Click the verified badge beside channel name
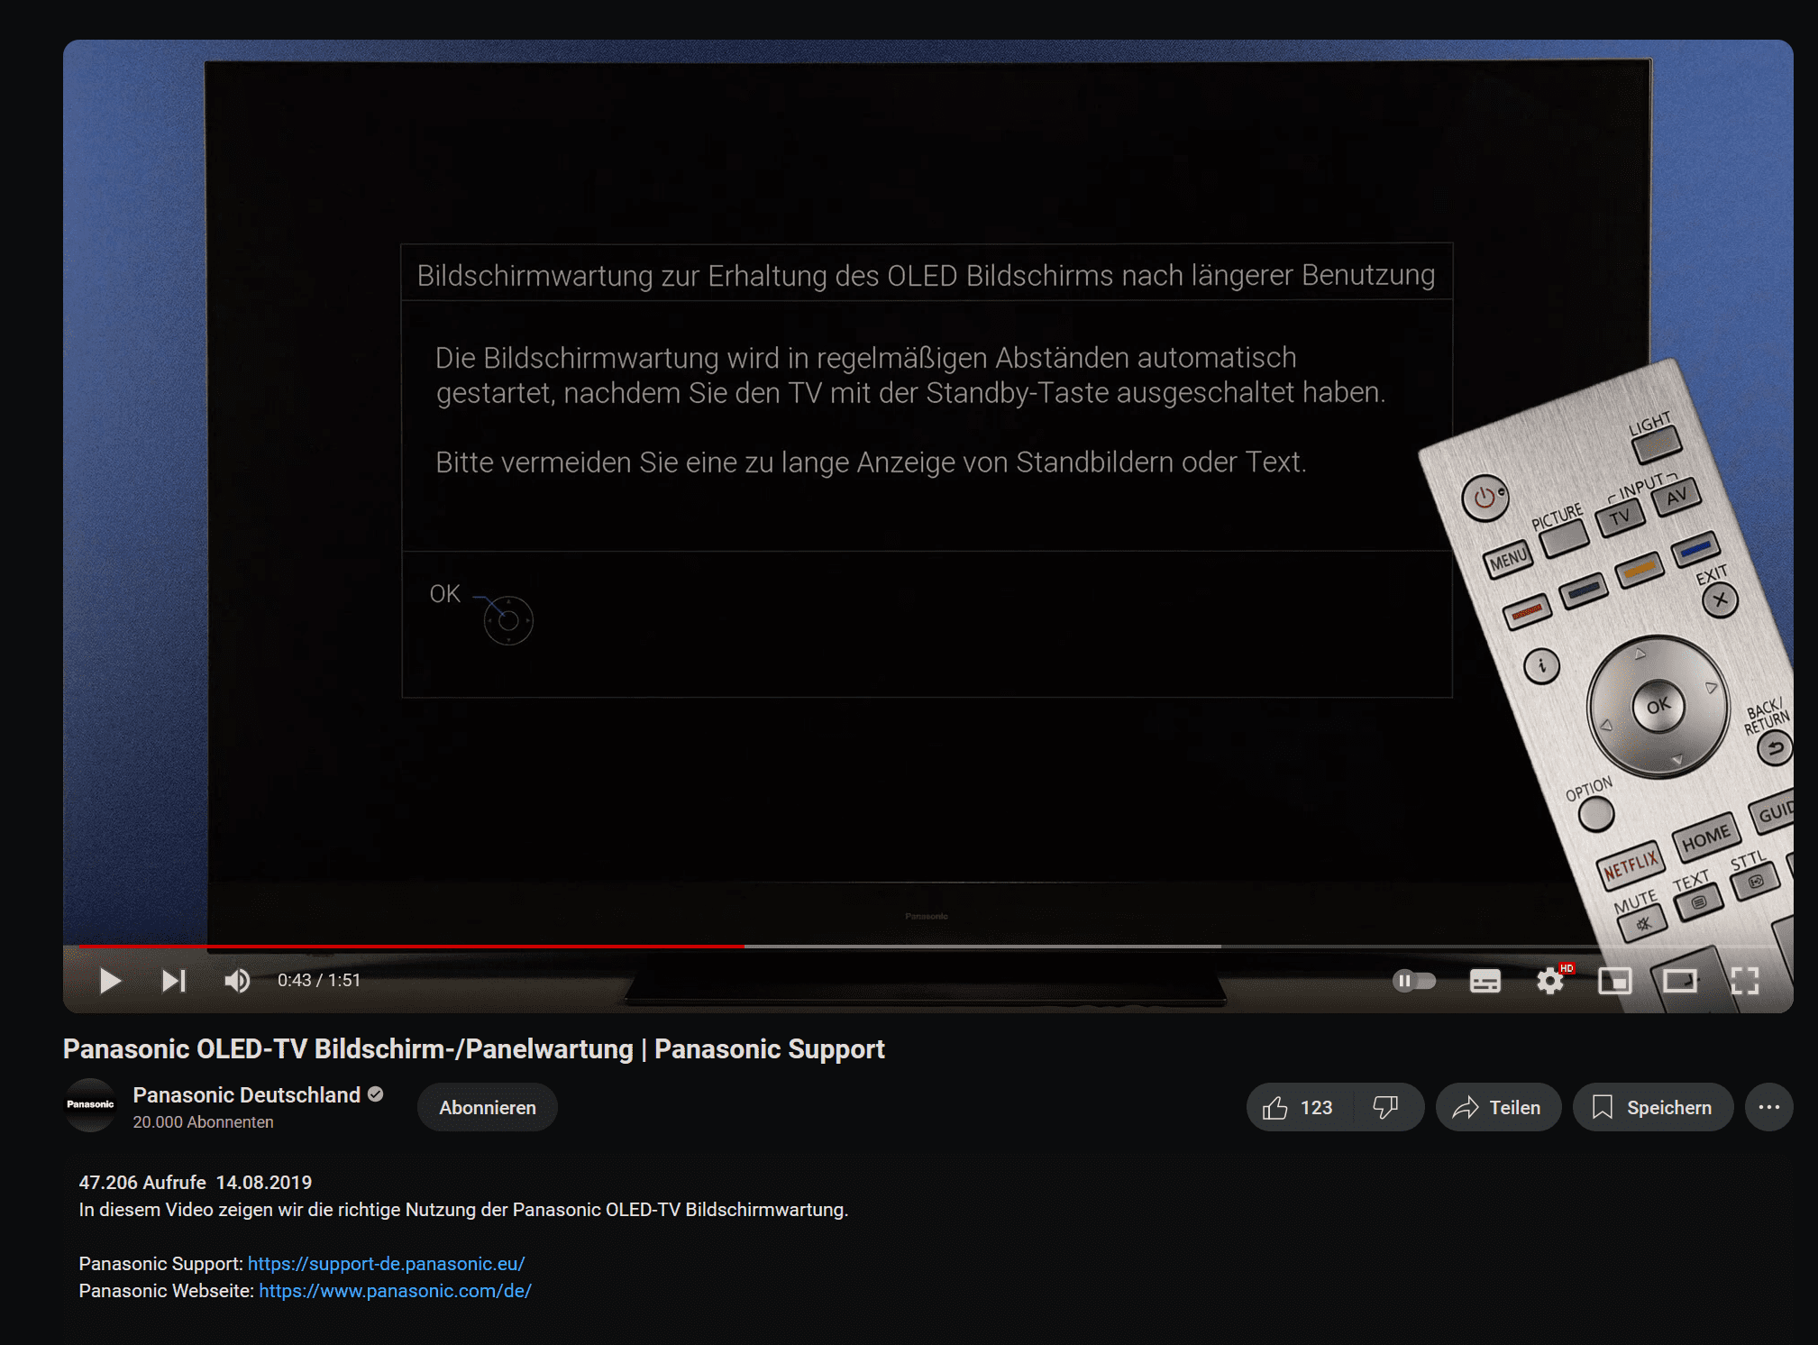 tap(376, 1094)
